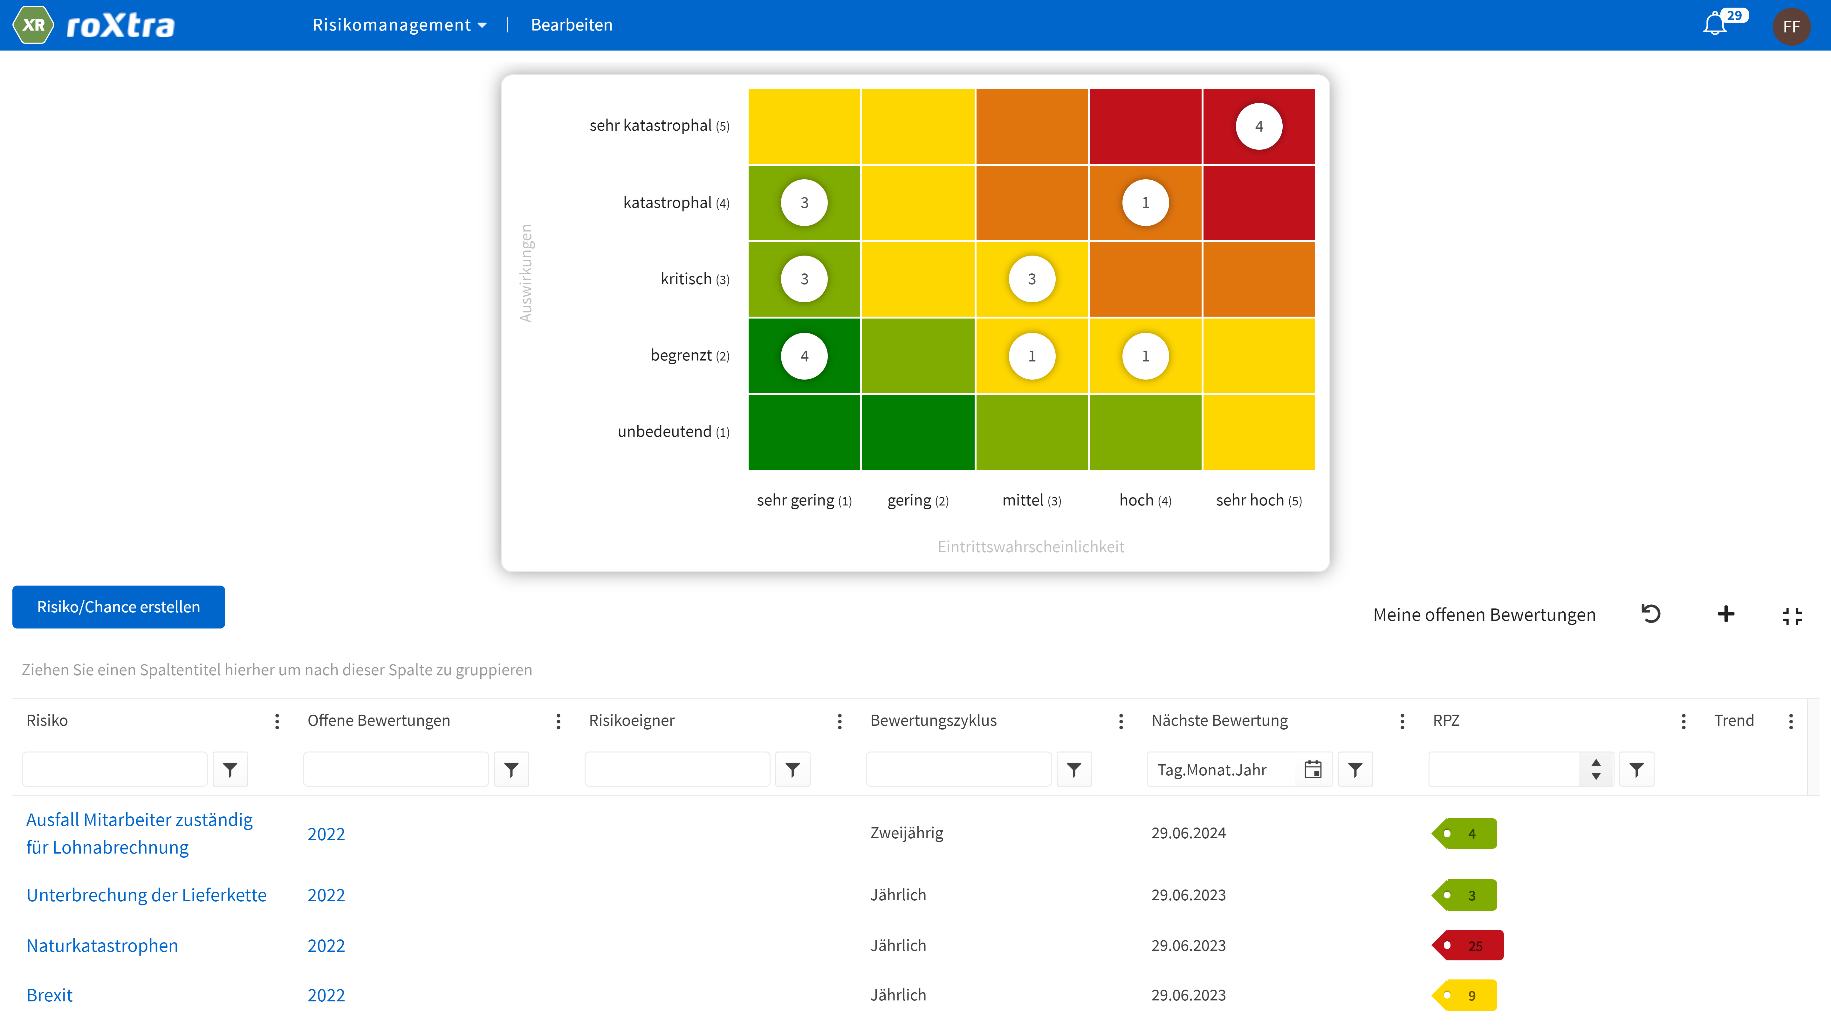Image resolution: width=1831 pixels, height=1030 pixels.
Task: Select Meine offenen Bewertungen view
Action: pyautogui.click(x=1484, y=615)
